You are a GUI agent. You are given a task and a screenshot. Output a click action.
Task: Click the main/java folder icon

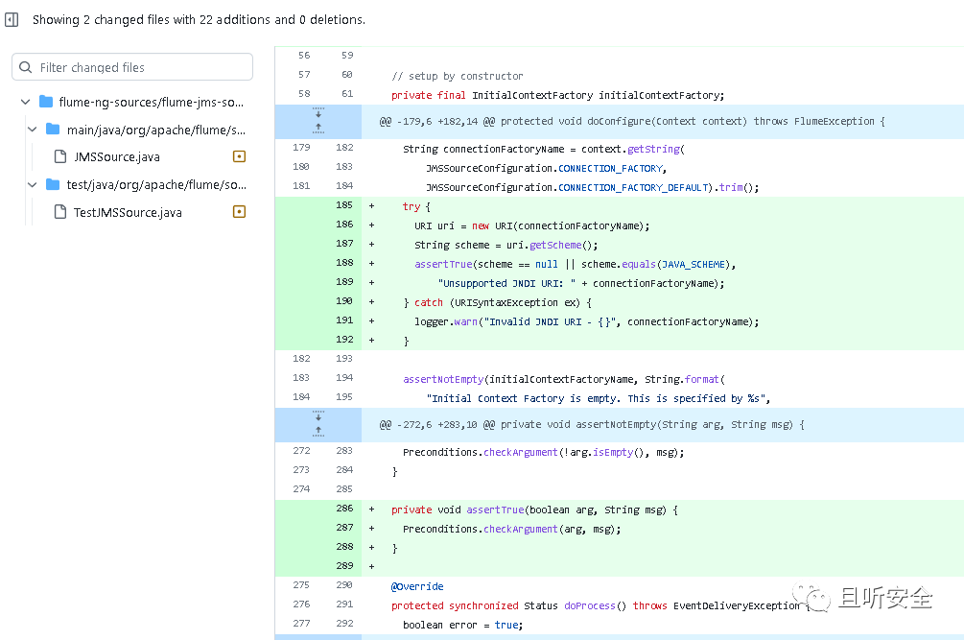(53, 130)
